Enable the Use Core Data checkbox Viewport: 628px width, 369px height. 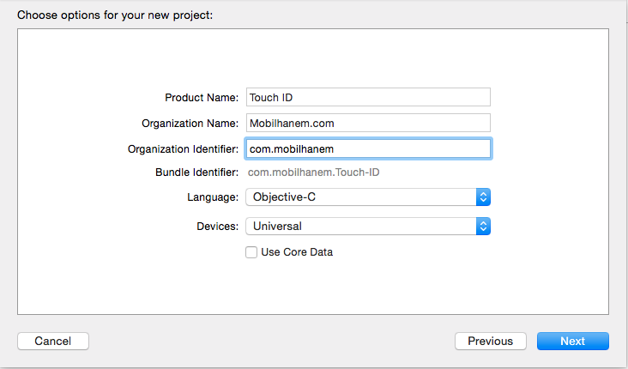(251, 252)
